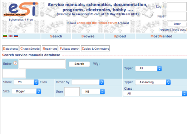Click the Search service manuals database heading

pyautogui.click(x=31, y=55)
